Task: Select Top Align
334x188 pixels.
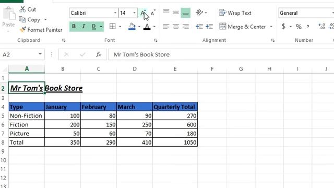Action: tap(166, 11)
